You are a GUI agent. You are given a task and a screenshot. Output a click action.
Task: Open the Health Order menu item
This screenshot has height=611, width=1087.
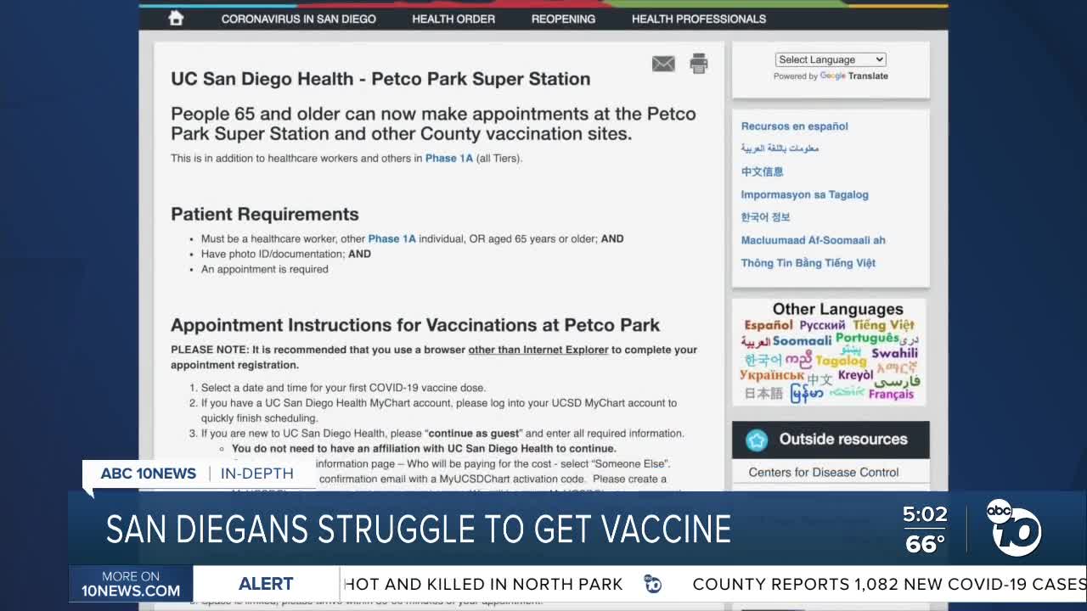453,19
